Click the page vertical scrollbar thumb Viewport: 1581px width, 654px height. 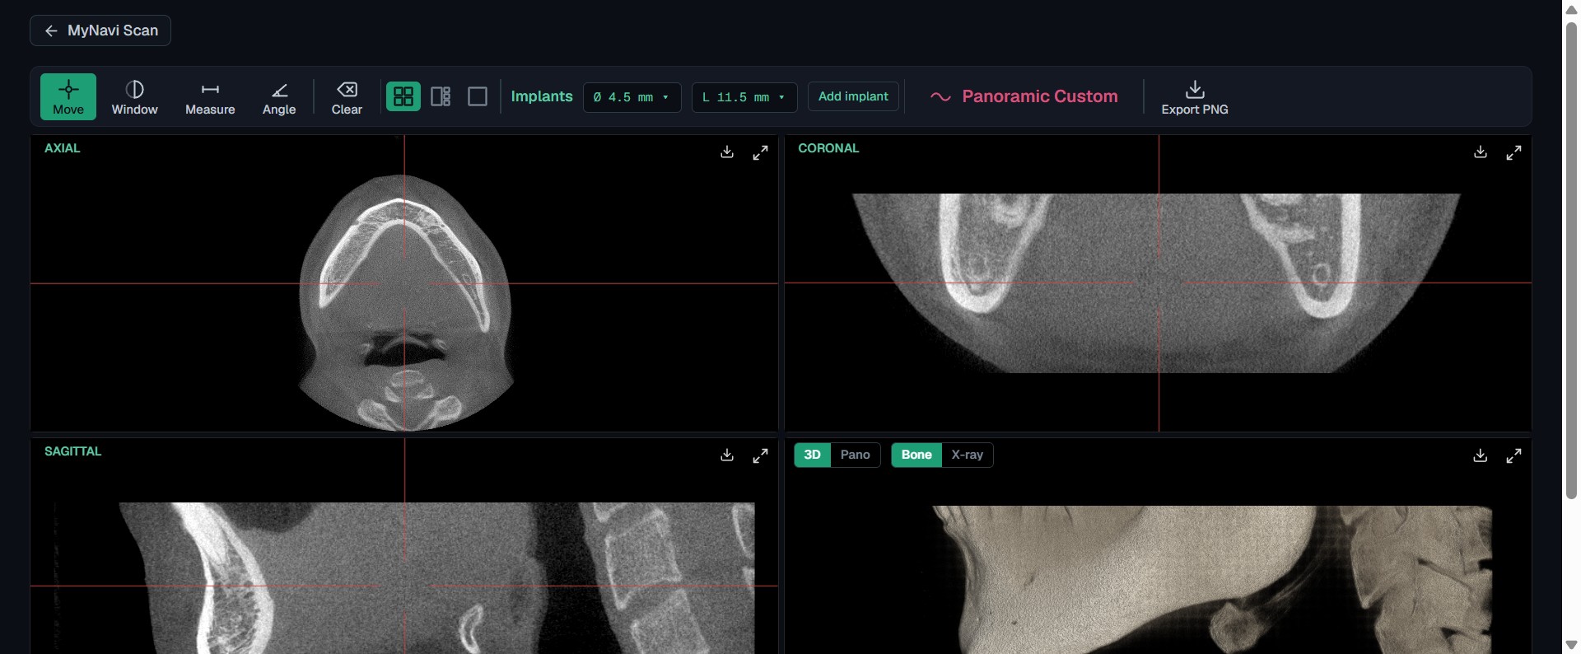tap(1571, 259)
